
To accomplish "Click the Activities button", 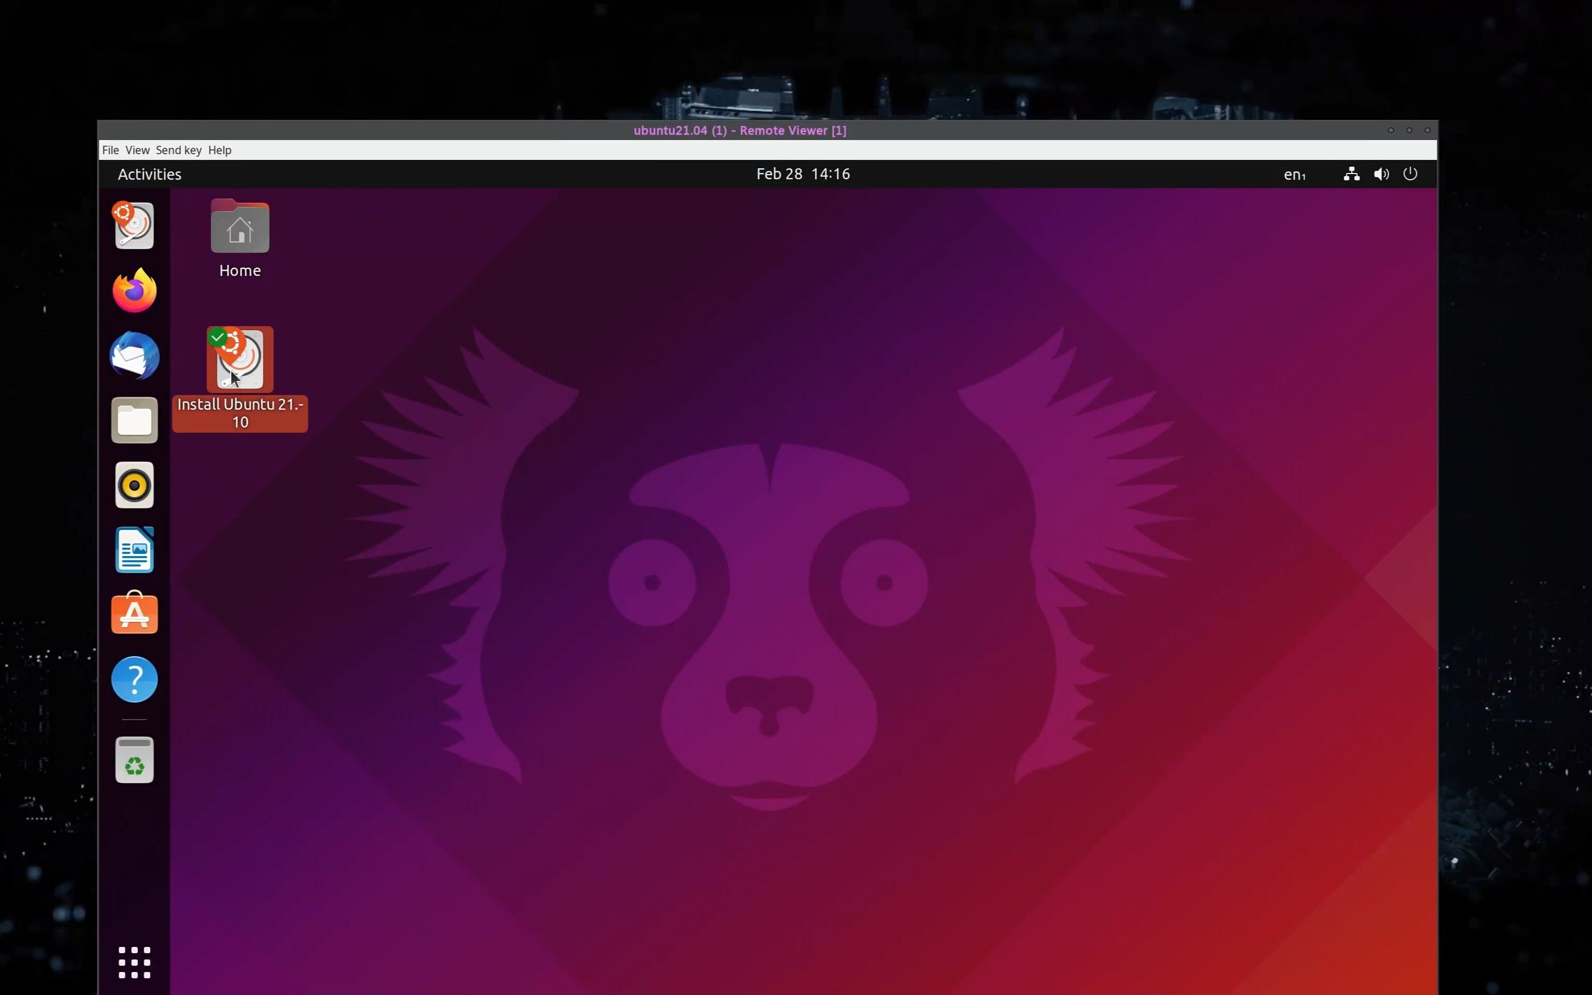I will pos(149,173).
